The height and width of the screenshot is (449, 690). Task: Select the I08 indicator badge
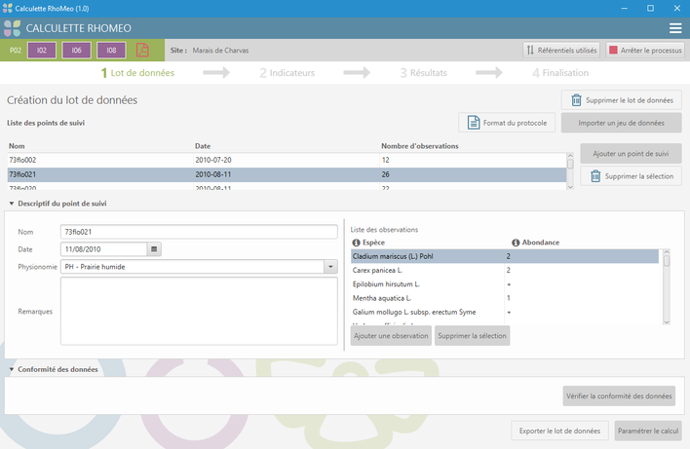pos(111,50)
